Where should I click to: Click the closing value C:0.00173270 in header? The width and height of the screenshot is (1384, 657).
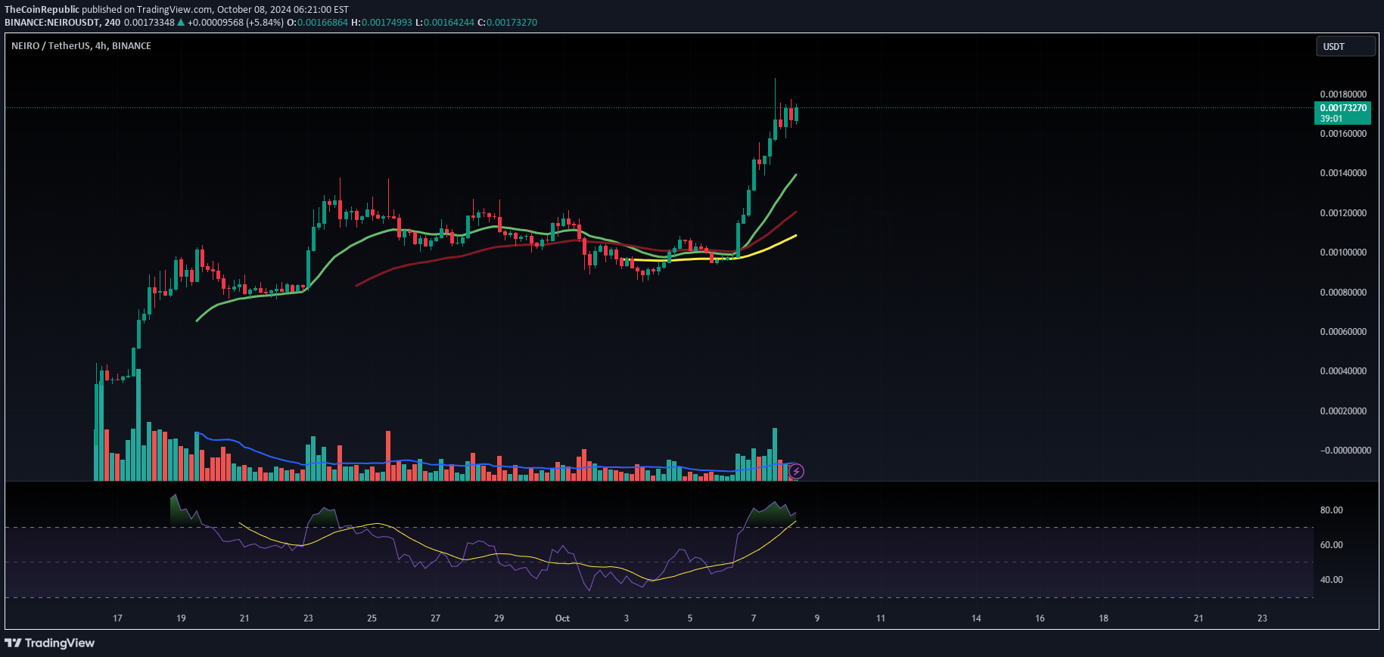[x=507, y=23]
